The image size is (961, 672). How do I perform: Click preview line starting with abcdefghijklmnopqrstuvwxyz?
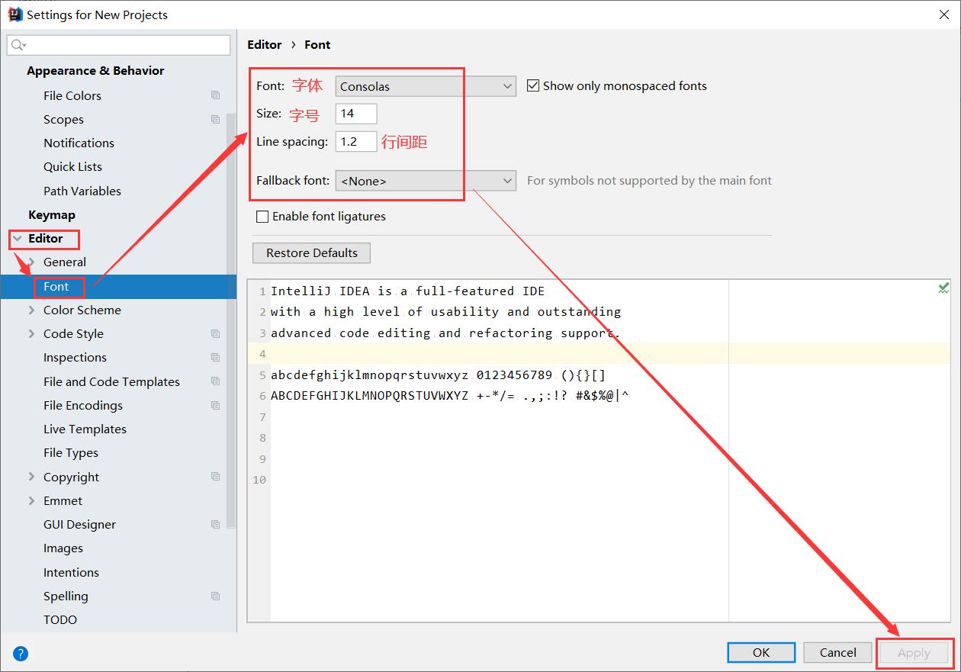click(x=439, y=375)
